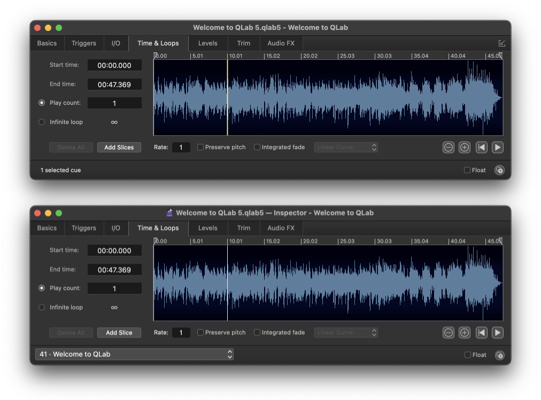Select Time & Loops tab in top window

click(x=158, y=43)
